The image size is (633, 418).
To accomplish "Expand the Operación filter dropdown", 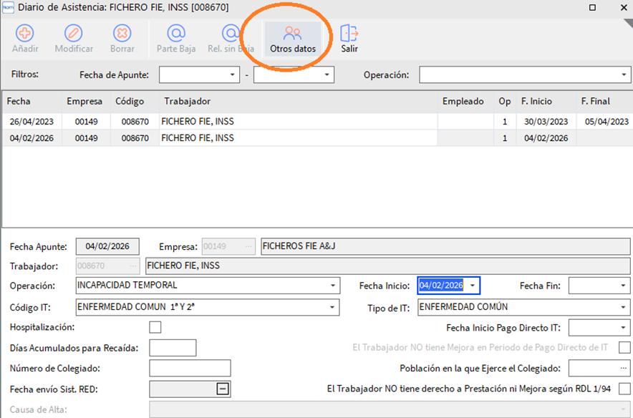I will coord(624,75).
